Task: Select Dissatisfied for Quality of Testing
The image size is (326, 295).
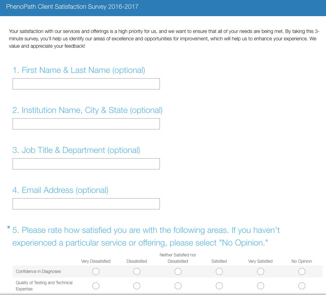Action: 137,286
